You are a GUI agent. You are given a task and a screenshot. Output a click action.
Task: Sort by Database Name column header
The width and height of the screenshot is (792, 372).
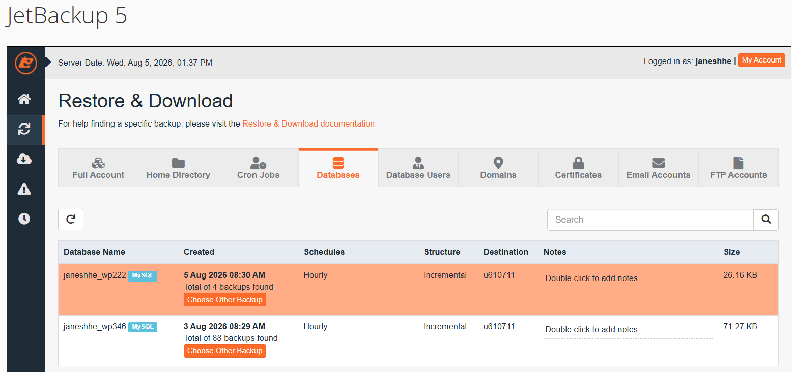point(94,252)
